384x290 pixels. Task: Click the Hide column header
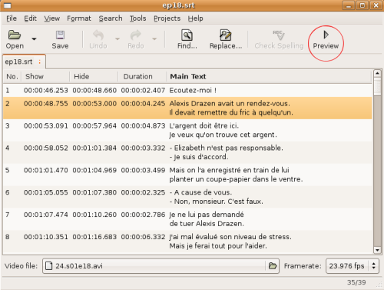click(x=94, y=76)
